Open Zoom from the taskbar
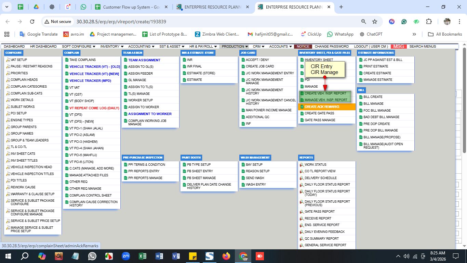This screenshot has width=467, height=263. tap(126, 256)
